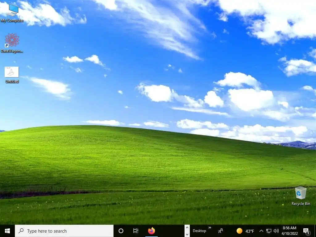
Task: Select the Untitled file on desktop
Action: coord(12,75)
